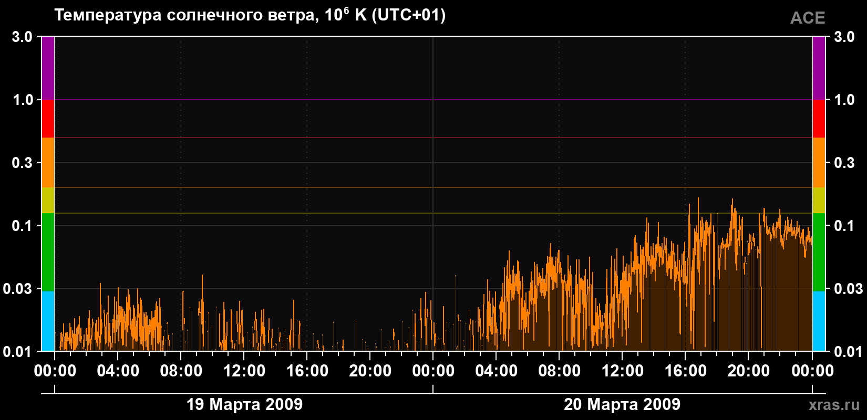Click the yellow segment of the left color scale
This screenshot has width=867, height=420.
coord(48,200)
